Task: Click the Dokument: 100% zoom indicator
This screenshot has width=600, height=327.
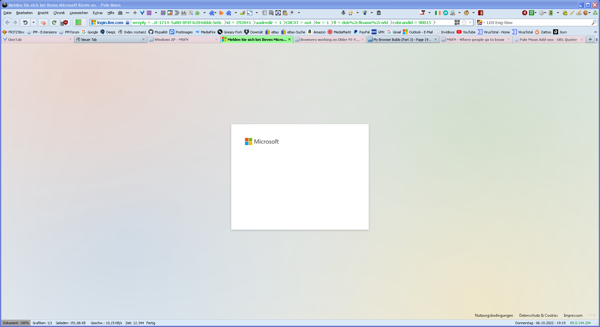Action: pos(16,323)
